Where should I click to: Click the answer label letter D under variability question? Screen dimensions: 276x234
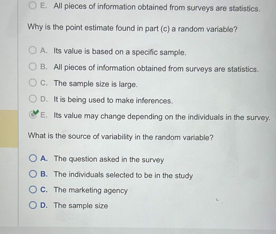tap(44, 205)
